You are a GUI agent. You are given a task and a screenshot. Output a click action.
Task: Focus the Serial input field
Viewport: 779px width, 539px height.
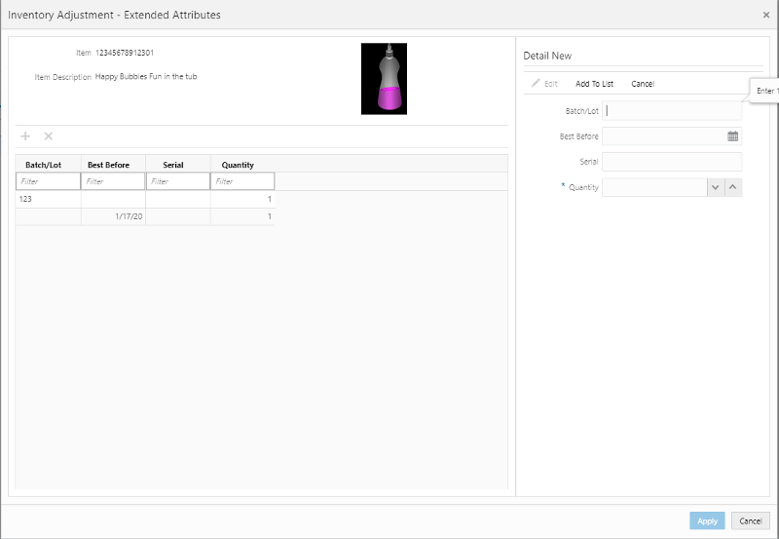(x=672, y=162)
